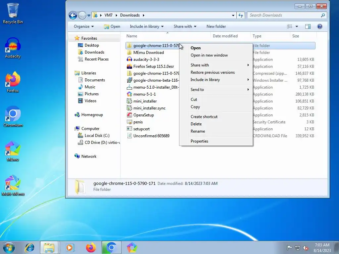Open the recent pages dropdown arrow
339x254 pixels.
(x=89, y=16)
